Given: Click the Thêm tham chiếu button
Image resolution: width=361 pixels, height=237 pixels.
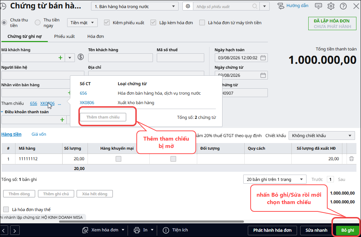Looking at the screenshot, I should point(103,117).
